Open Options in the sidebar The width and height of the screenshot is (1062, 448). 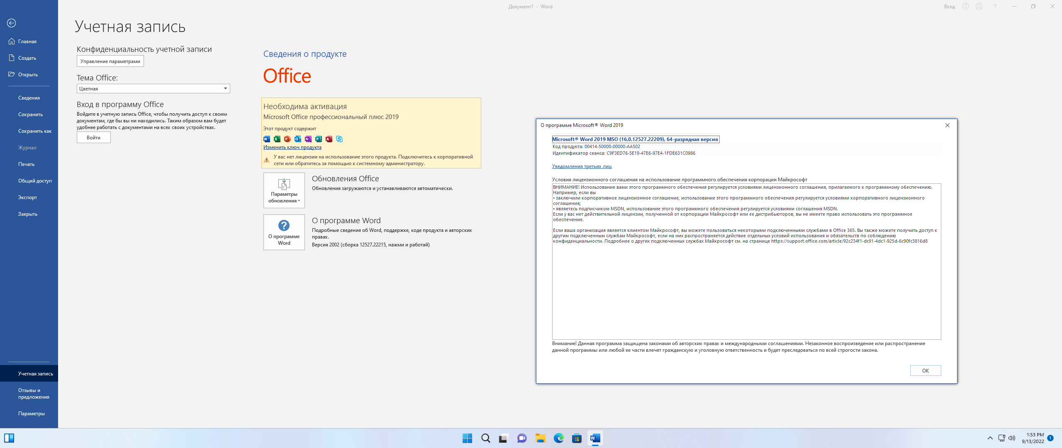[29, 414]
